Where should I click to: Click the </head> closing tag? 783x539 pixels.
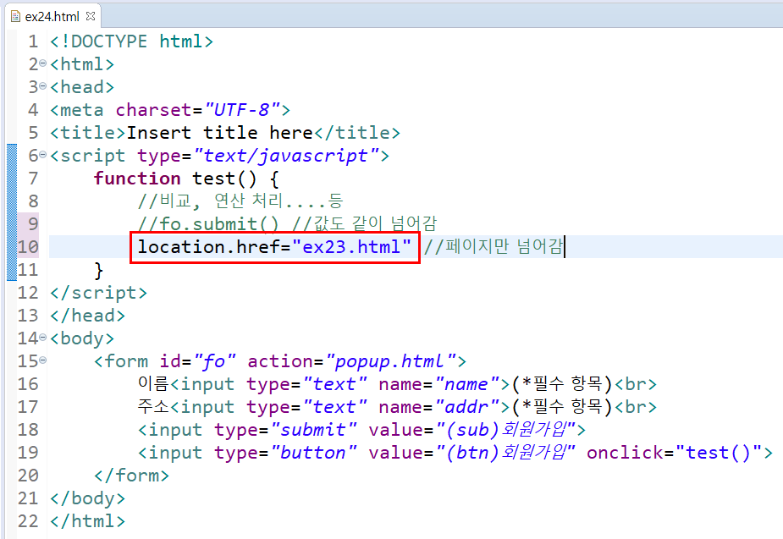coord(87,316)
